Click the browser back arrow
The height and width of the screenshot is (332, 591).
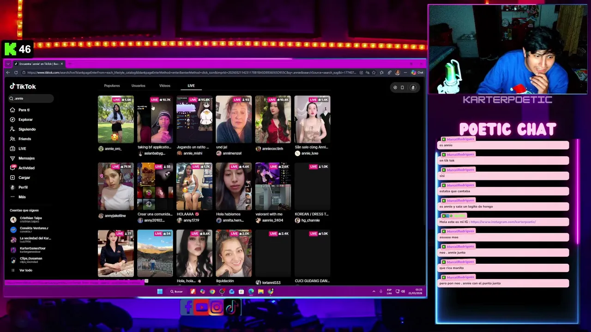click(8, 72)
